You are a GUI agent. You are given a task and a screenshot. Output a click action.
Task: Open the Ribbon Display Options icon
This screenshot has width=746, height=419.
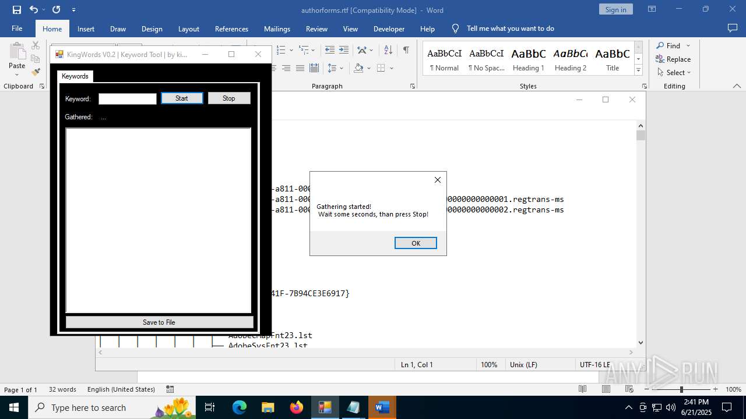[652, 9]
